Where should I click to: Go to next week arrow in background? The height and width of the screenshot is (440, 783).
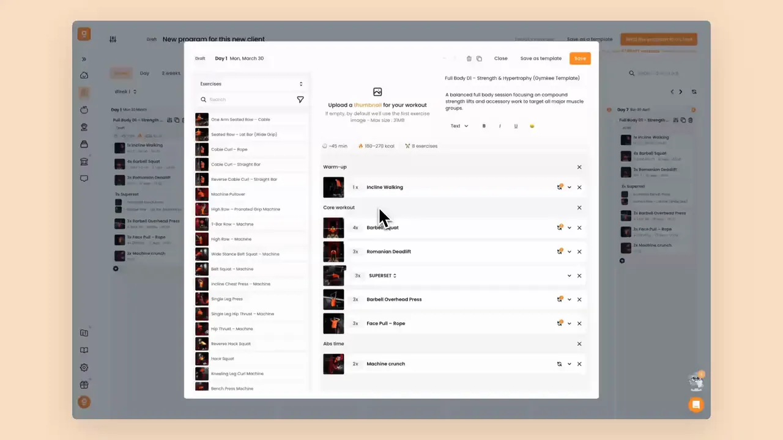coord(680,92)
